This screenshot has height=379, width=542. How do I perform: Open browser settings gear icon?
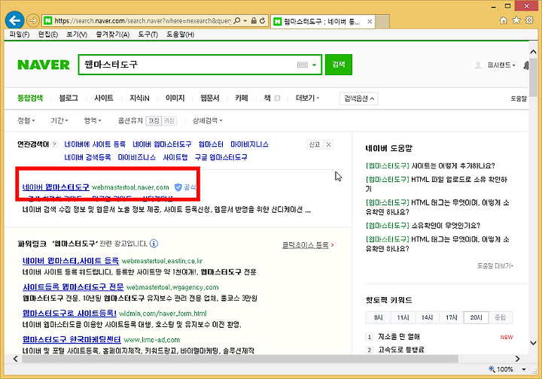click(529, 20)
